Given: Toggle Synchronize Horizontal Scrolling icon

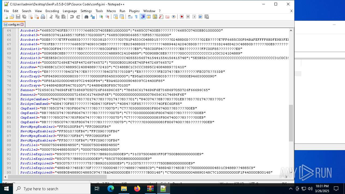Looking at the screenshot, I should (x=122, y=17).
